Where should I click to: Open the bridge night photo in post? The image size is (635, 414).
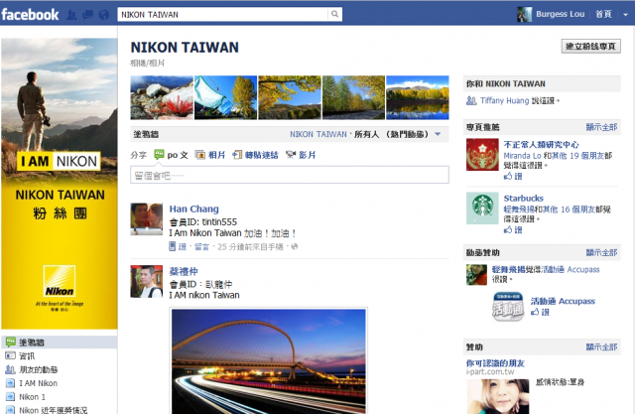coord(269,360)
